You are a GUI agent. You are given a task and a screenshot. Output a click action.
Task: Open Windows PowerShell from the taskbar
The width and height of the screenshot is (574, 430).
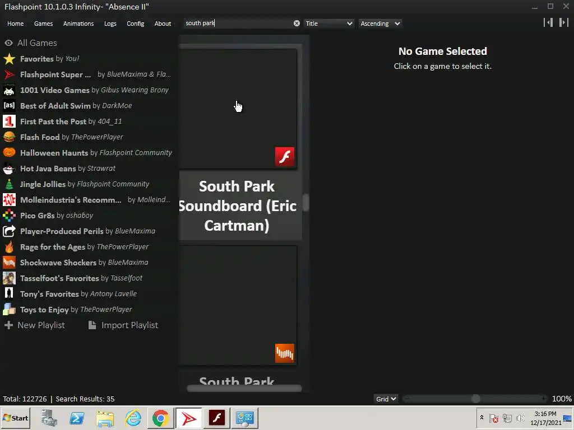[x=77, y=418]
